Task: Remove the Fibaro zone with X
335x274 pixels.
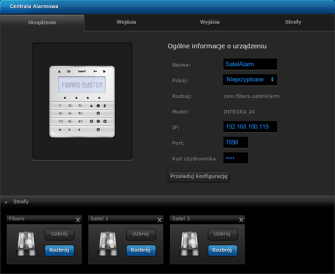Action: click(x=78, y=220)
